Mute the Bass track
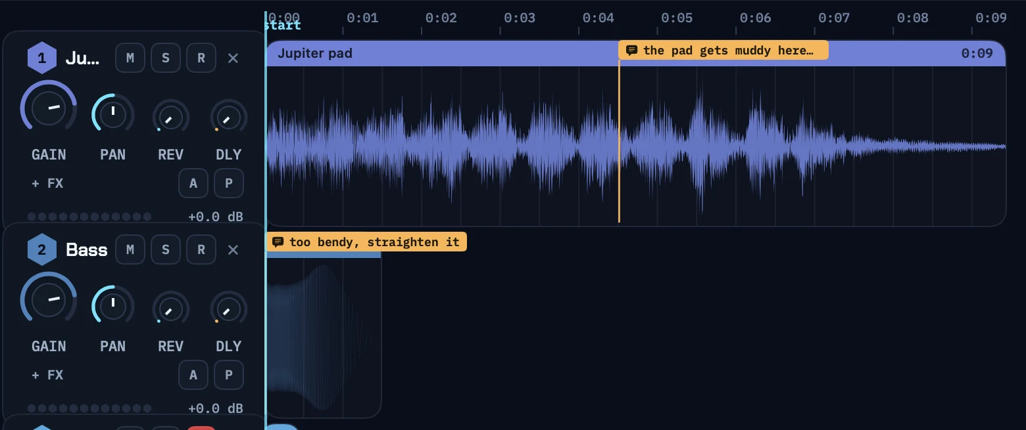This screenshot has height=430, width=1026. 130,249
